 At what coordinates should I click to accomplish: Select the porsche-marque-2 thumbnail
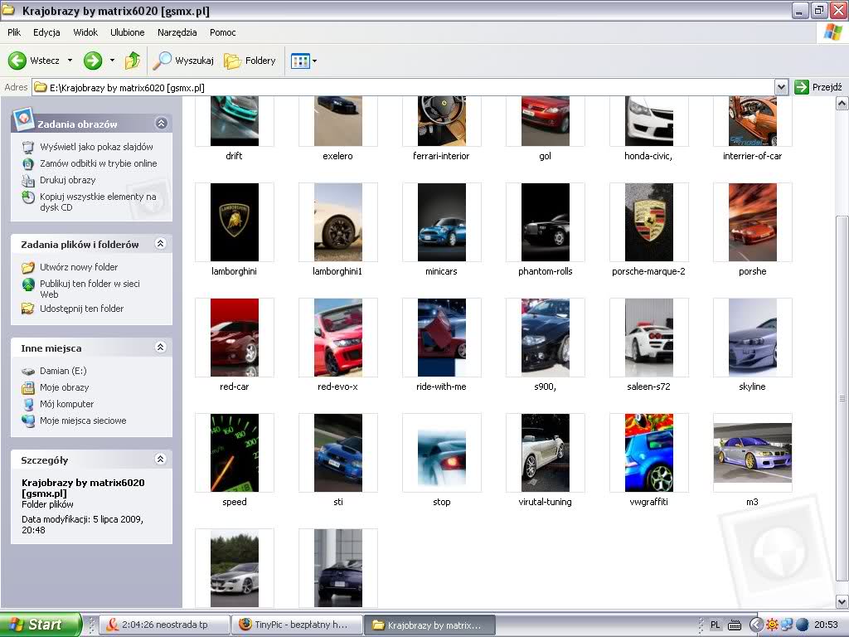click(648, 222)
